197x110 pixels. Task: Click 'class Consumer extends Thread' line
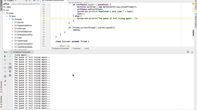pyautogui.click(x=72, y=42)
